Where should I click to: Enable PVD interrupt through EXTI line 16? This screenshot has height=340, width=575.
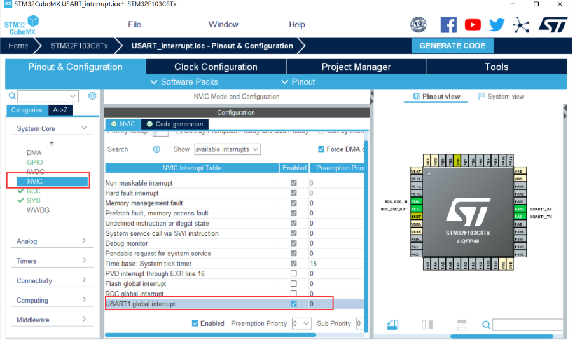pyautogui.click(x=294, y=274)
